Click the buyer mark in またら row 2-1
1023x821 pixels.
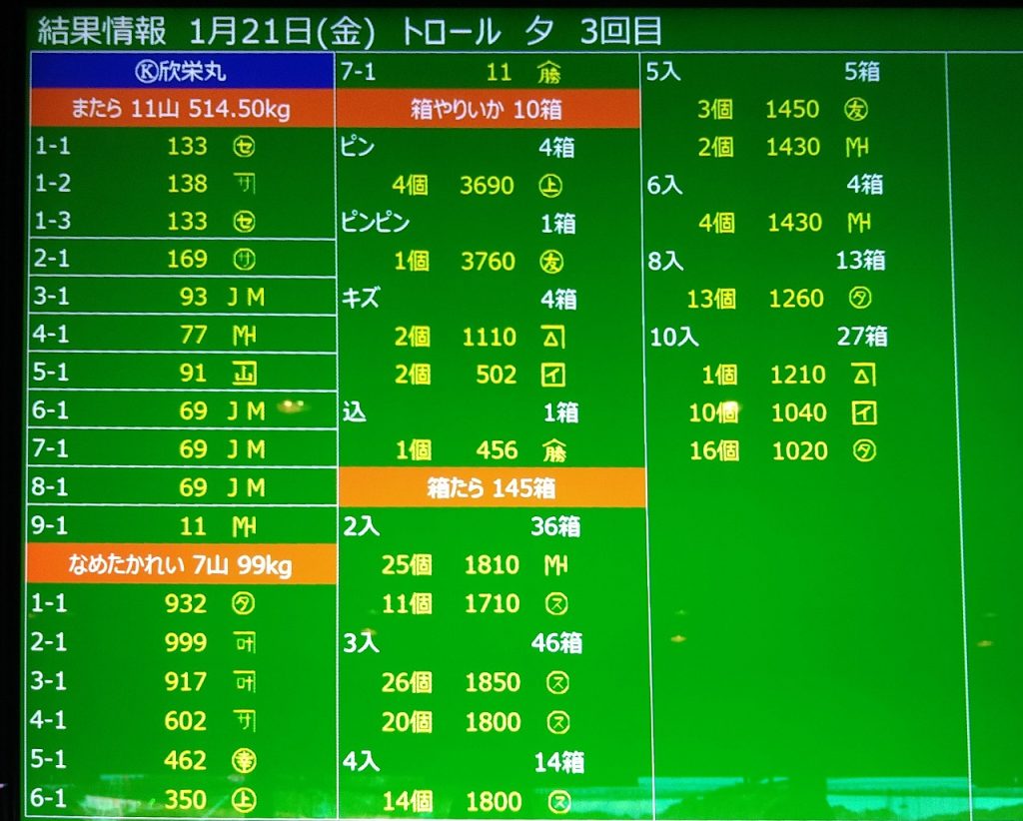tap(244, 260)
